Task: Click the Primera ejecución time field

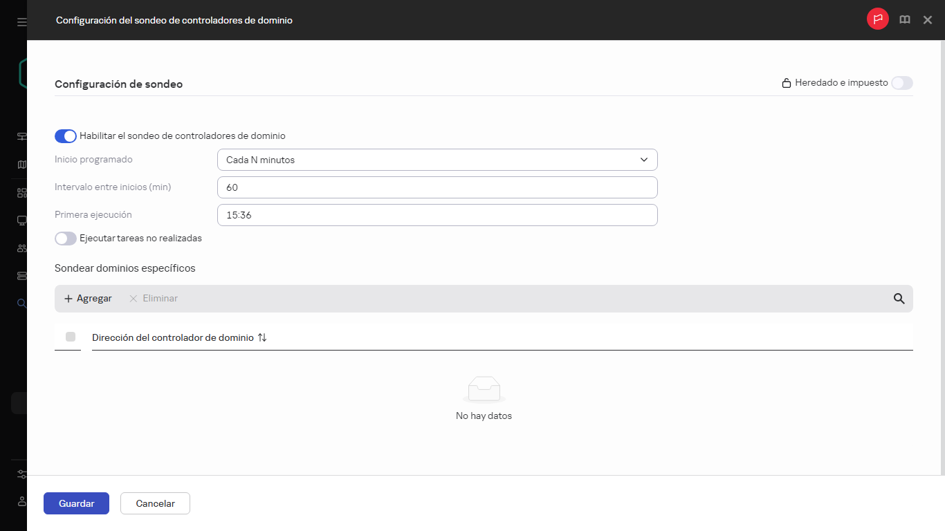Action: 437,214
